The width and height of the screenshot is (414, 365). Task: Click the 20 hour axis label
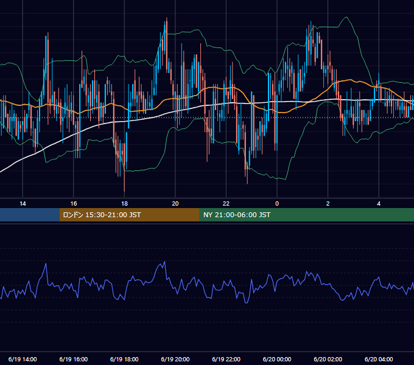click(x=175, y=204)
